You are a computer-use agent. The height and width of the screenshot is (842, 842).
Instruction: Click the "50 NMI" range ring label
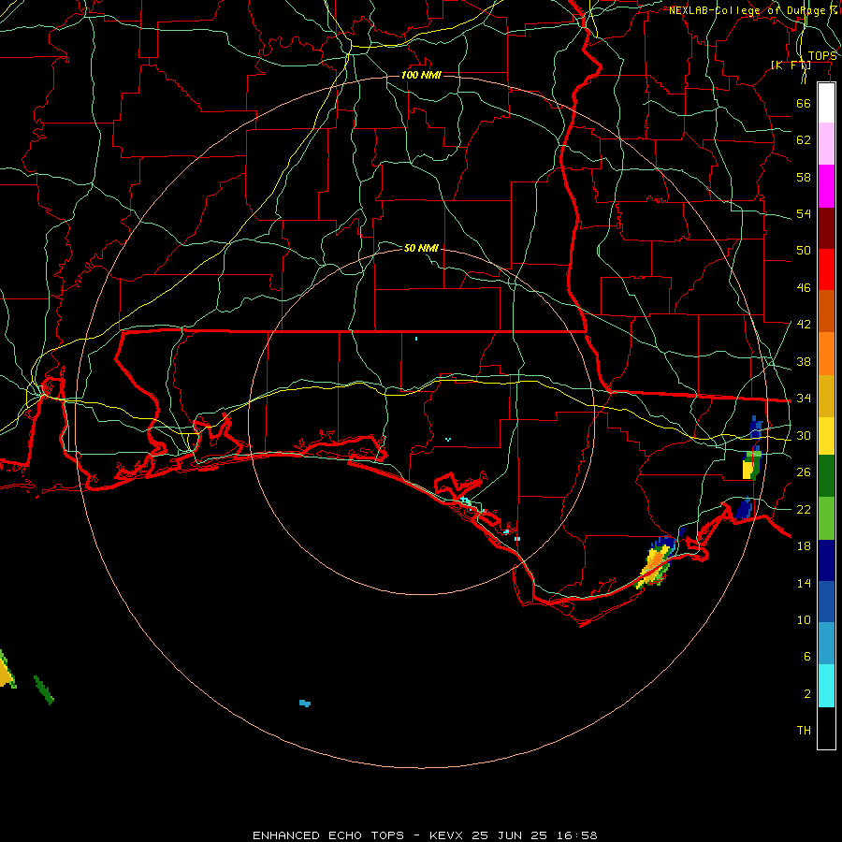[421, 248]
